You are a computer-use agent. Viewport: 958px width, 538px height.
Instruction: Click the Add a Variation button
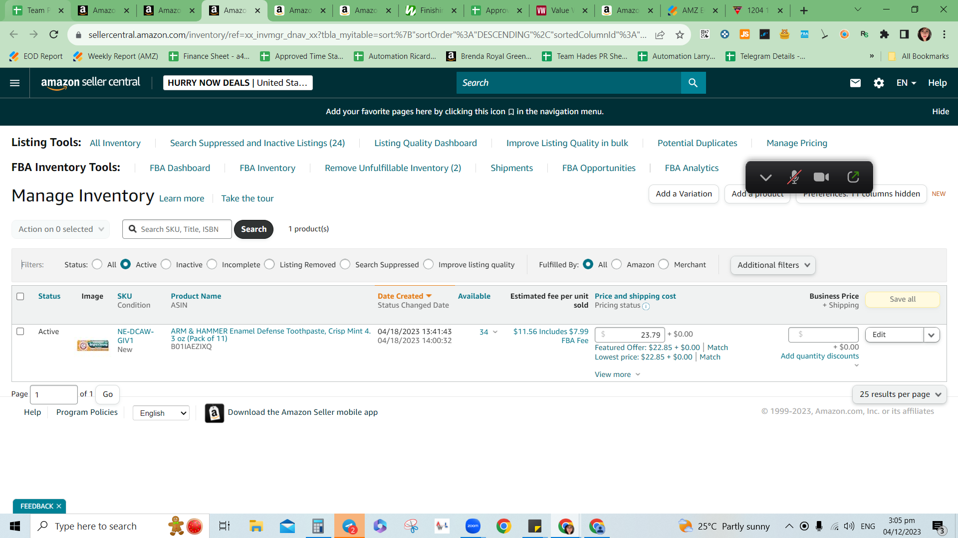[684, 194]
